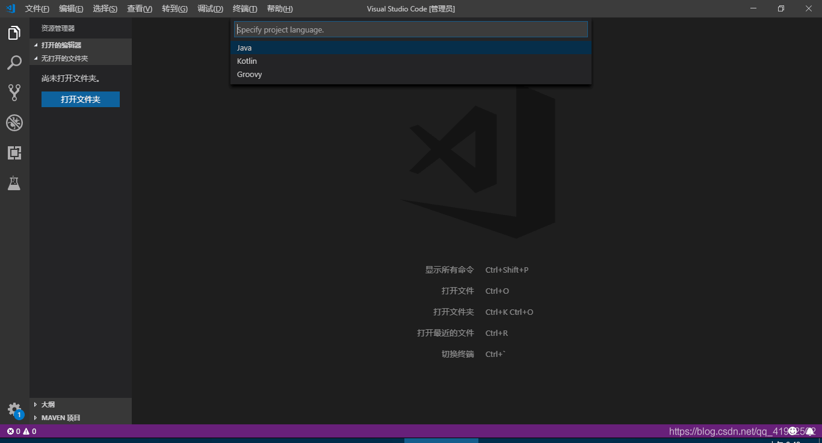The width and height of the screenshot is (822, 443).
Task: Close the Visual Studio Code window
Action: pos(809,8)
